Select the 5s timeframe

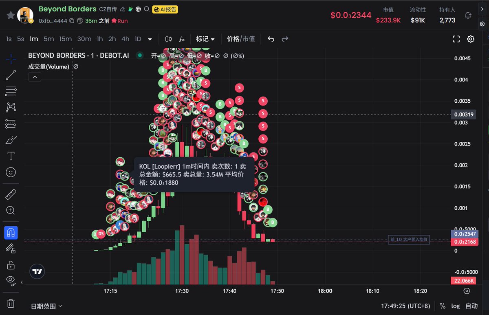coord(20,39)
